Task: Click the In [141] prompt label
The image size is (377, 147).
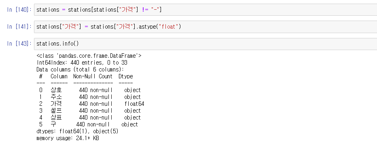Action: 19,27
